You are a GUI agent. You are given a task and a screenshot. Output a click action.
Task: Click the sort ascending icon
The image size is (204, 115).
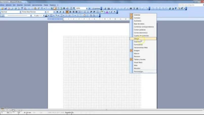point(91,15)
